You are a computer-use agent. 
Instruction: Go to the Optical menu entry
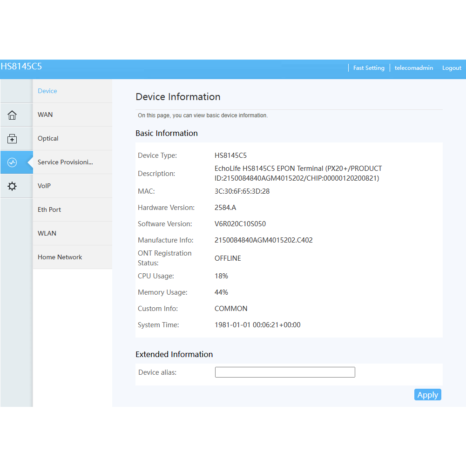(48, 139)
